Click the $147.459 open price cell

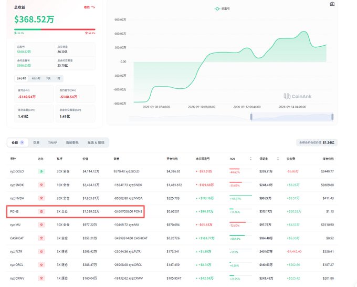coord(173,265)
